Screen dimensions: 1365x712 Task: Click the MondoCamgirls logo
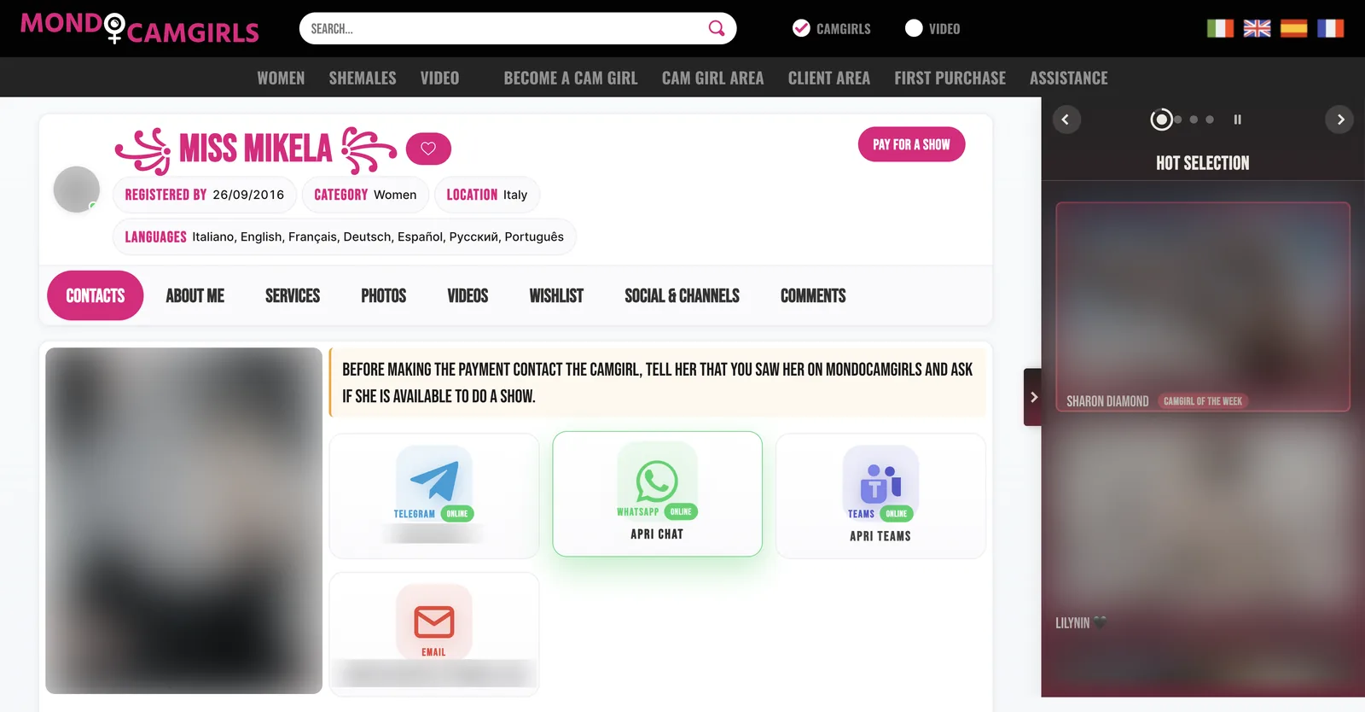coord(139,28)
